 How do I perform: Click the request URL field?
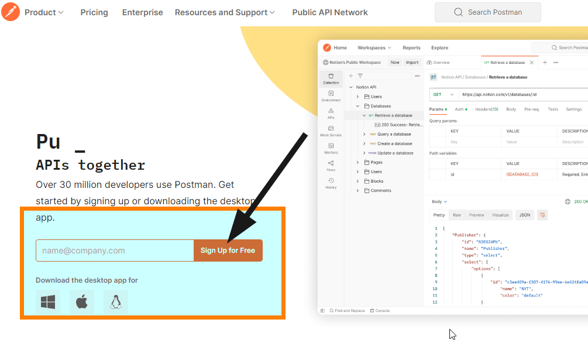(x=524, y=94)
